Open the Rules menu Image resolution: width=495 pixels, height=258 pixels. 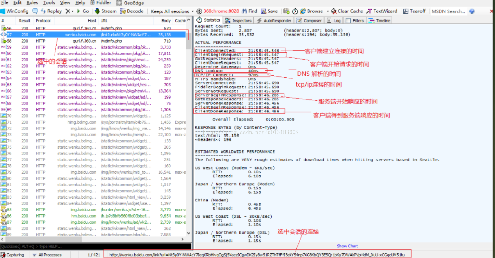pyautogui.click(x=32, y=2)
